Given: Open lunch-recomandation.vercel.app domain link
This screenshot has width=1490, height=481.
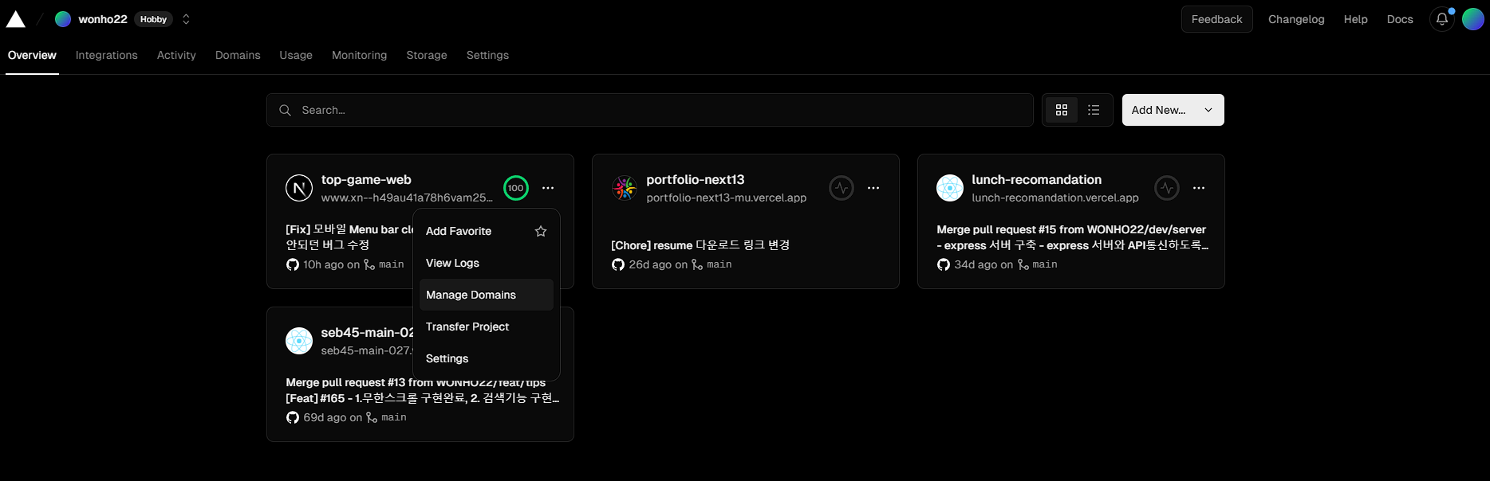Looking at the screenshot, I should 1055,197.
